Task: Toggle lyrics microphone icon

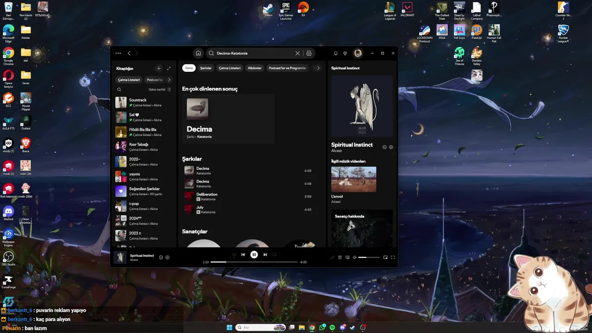Action: click(333, 257)
